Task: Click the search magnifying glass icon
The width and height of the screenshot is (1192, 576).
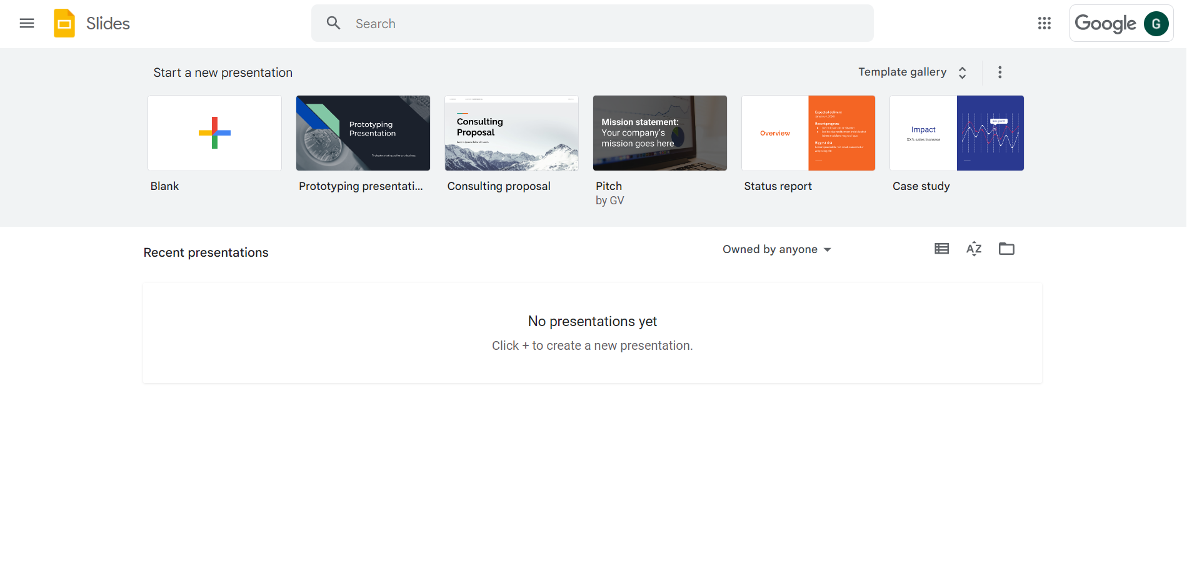Action: coord(333,24)
